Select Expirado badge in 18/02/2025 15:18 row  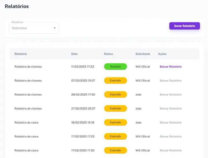pos(115,122)
